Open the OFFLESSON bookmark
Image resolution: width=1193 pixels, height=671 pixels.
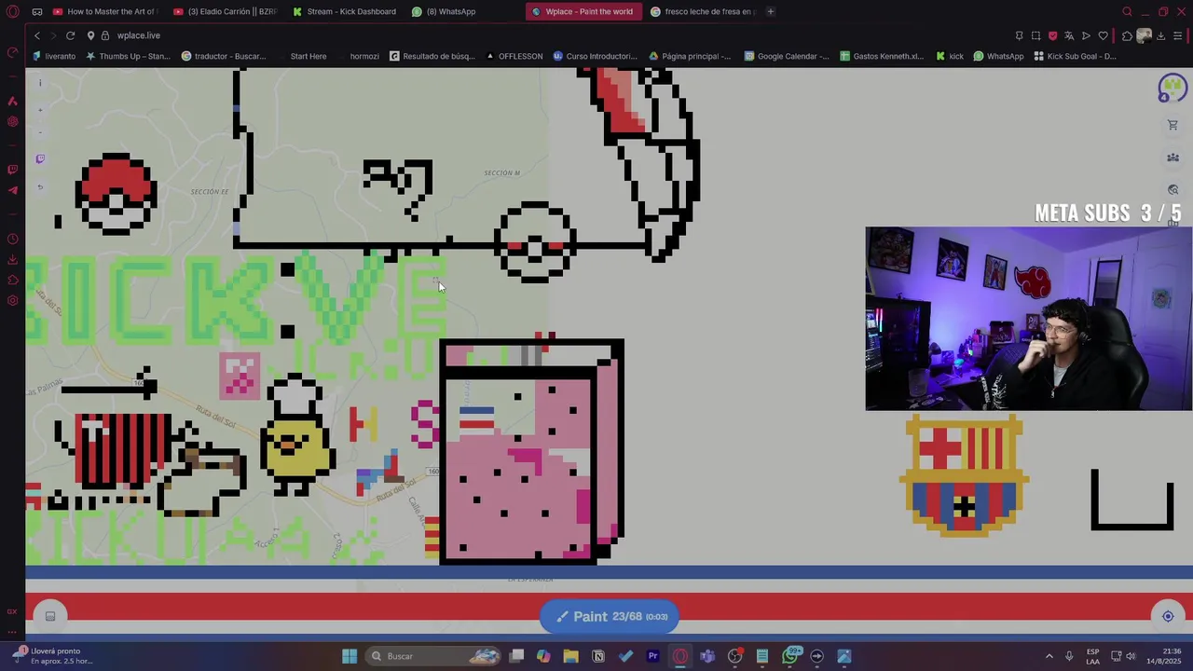coord(514,56)
